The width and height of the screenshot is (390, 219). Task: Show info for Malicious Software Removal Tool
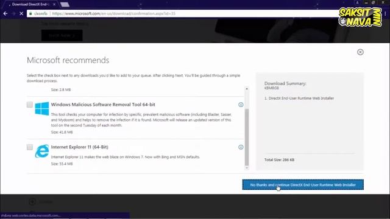click(x=241, y=105)
